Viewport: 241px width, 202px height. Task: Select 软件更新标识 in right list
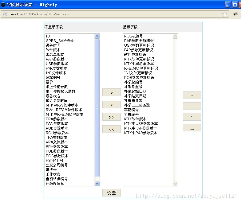[148, 55]
